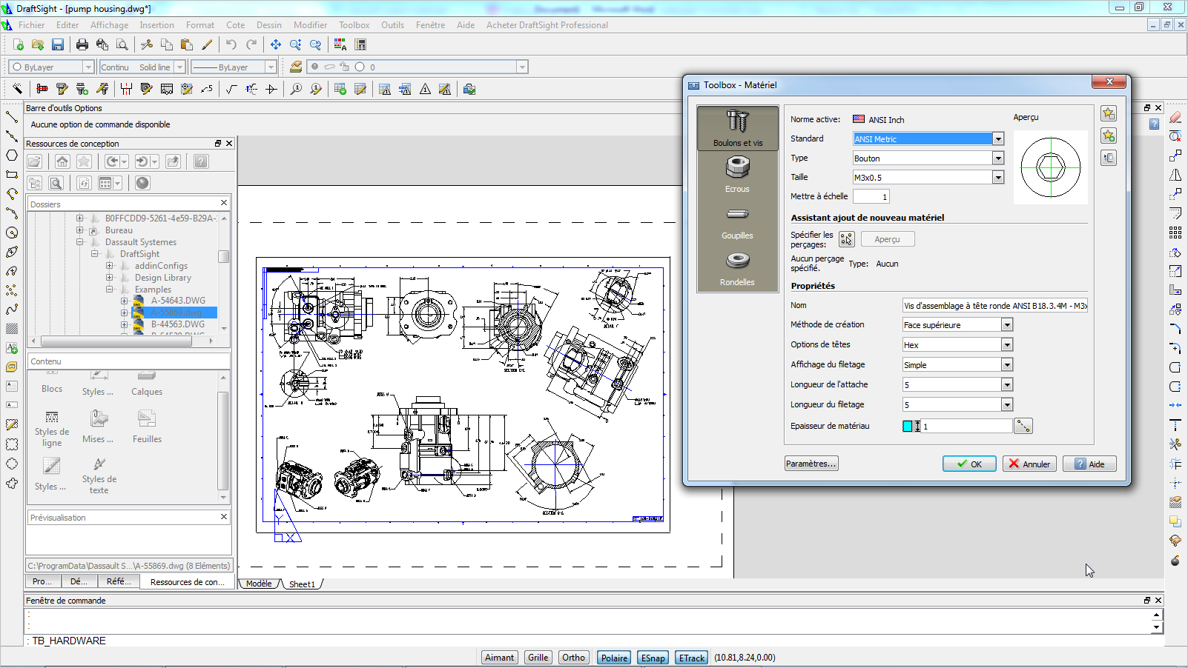Open the Type dropdown showing Bouton
The image size is (1188, 668).
click(998, 158)
